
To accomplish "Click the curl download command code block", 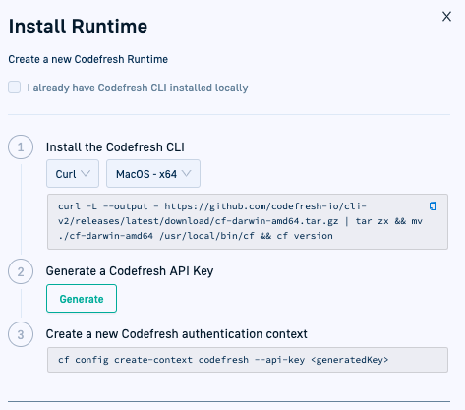I will (248, 221).
